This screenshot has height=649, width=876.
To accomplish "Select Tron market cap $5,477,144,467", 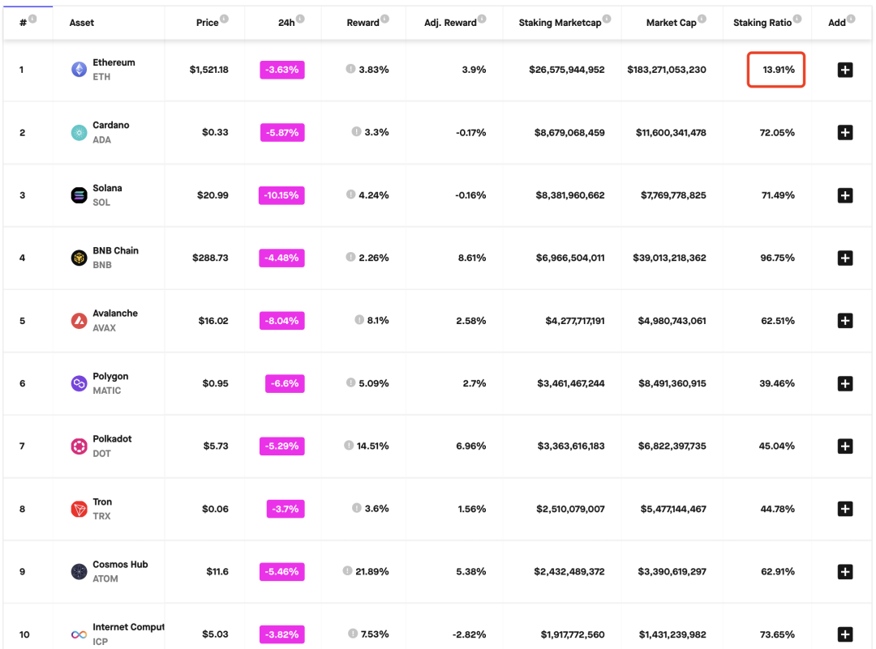I will 673,509.
